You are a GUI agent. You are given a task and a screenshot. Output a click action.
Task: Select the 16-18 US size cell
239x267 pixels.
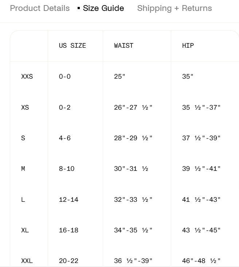(68, 230)
